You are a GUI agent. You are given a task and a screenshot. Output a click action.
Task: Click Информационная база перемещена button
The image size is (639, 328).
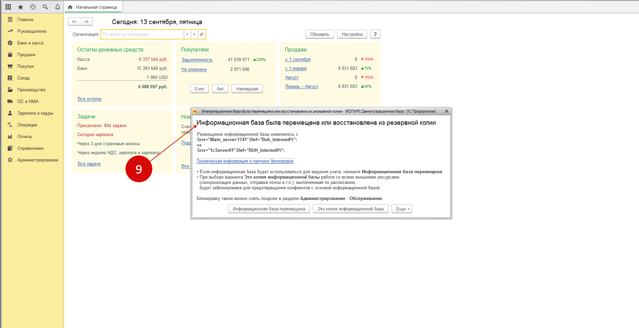tap(269, 209)
